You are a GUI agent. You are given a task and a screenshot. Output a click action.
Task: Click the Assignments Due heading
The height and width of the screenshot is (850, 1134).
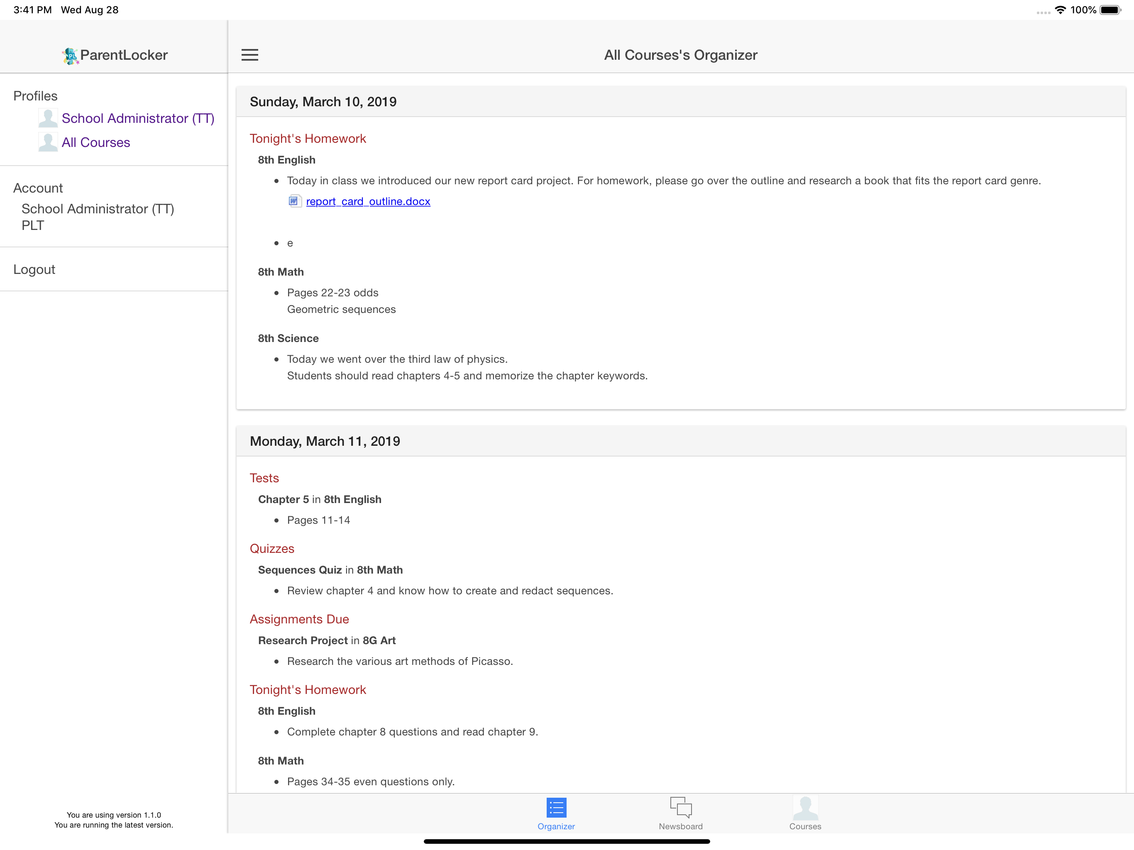tap(299, 619)
